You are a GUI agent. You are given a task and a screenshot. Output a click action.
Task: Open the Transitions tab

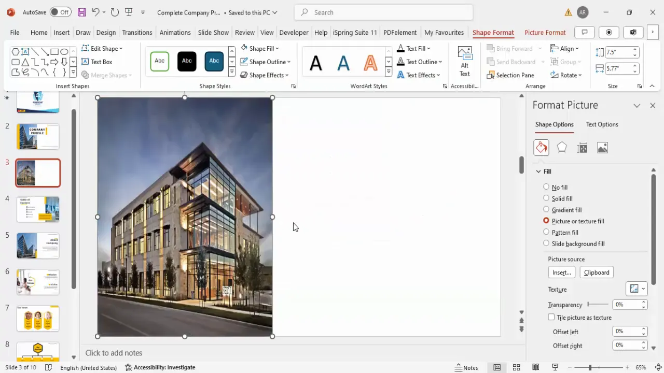pos(137,32)
